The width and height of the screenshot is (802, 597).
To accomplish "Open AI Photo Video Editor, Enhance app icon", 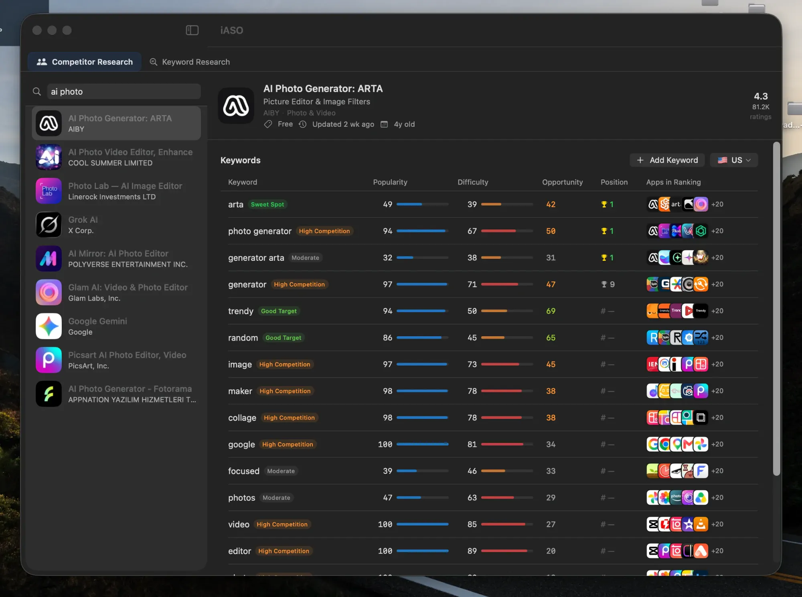I will [x=49, y=157].
